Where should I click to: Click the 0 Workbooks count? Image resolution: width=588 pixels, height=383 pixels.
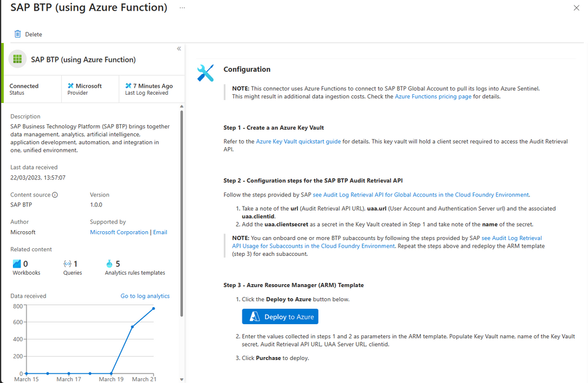[x=25, y=264]
